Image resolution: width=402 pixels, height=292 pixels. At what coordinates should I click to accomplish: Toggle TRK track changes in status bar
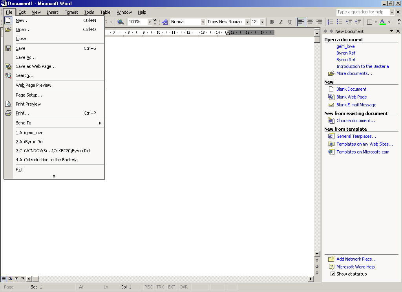160,287
